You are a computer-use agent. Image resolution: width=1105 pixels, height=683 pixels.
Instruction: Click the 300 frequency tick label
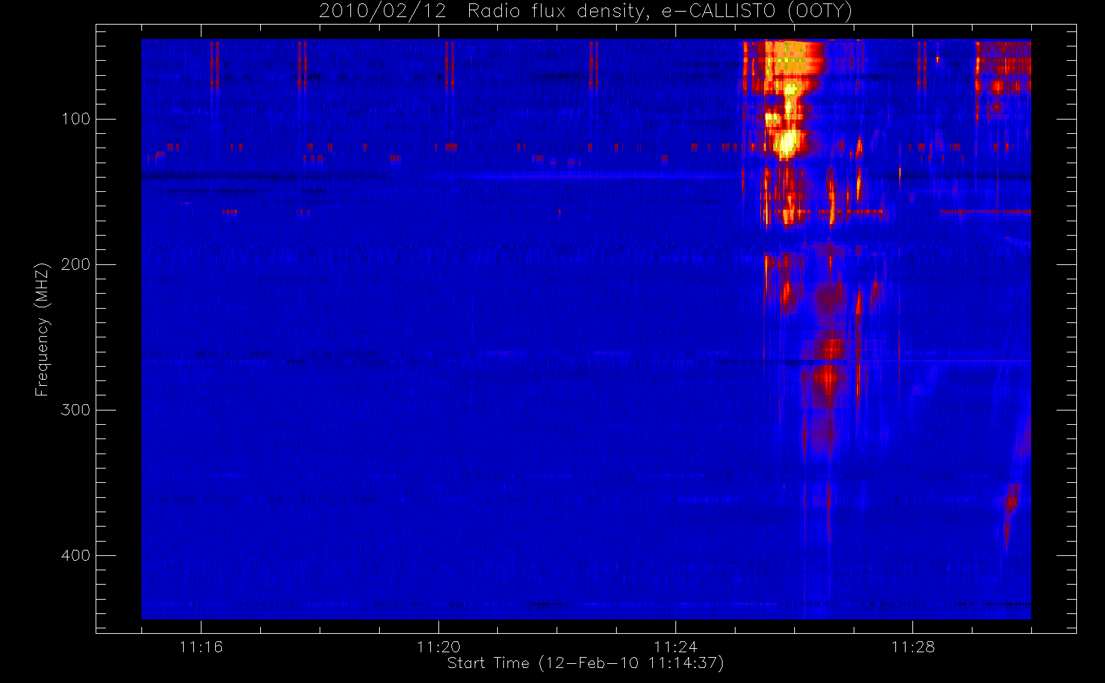click(x=75, y=410)
